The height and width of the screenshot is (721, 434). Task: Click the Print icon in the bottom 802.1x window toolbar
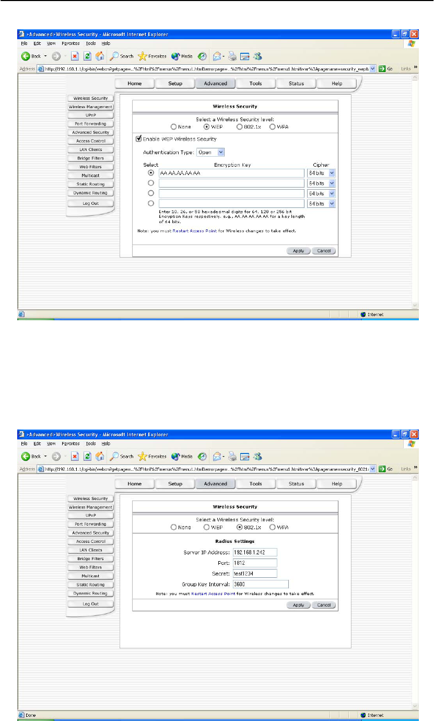232,456
